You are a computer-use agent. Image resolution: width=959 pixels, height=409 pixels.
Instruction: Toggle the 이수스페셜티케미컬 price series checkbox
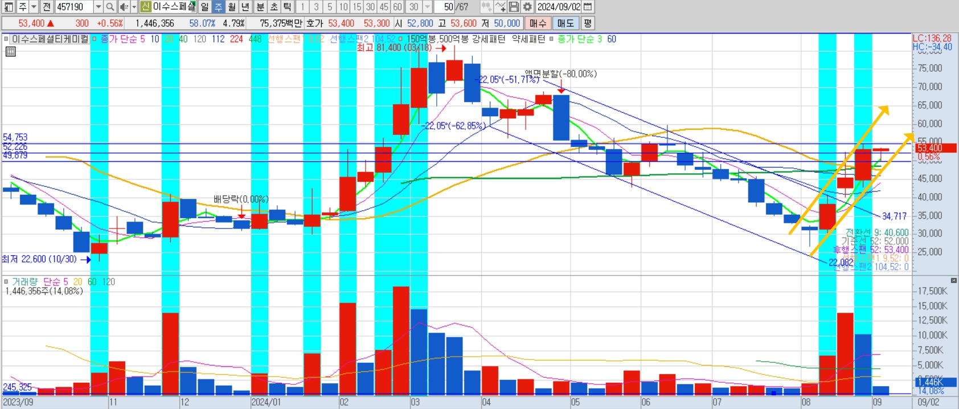click(x=6, y=39)
